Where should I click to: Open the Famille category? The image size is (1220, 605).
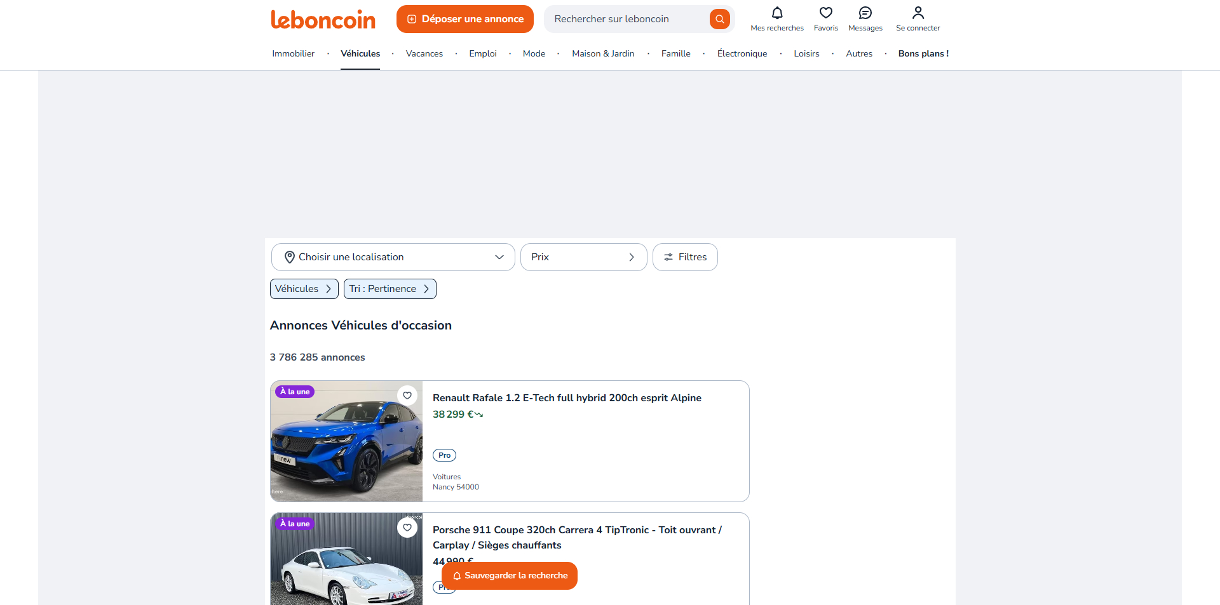tap(675, 53)
